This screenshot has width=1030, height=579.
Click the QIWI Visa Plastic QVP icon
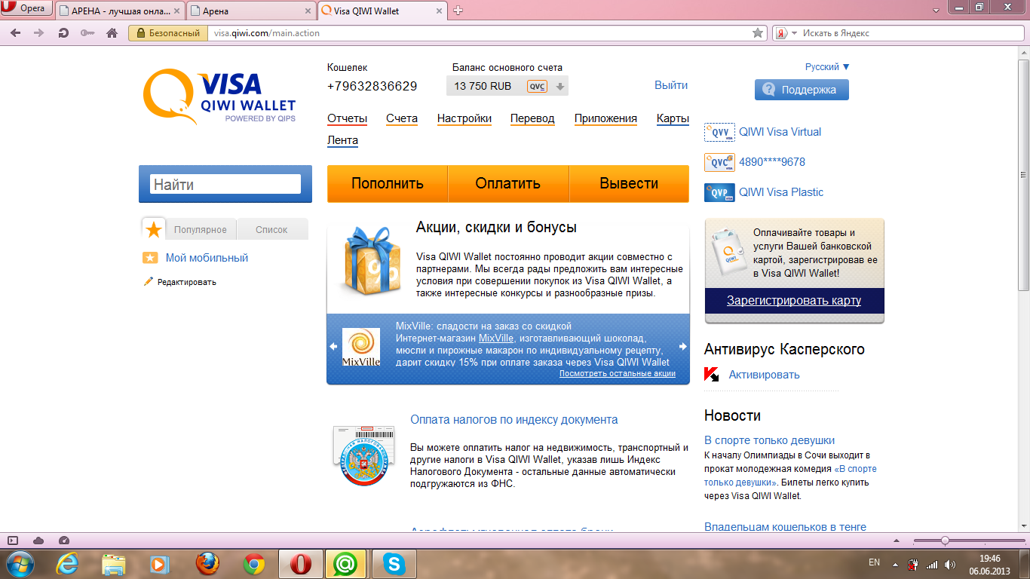(x=719, y=193)
